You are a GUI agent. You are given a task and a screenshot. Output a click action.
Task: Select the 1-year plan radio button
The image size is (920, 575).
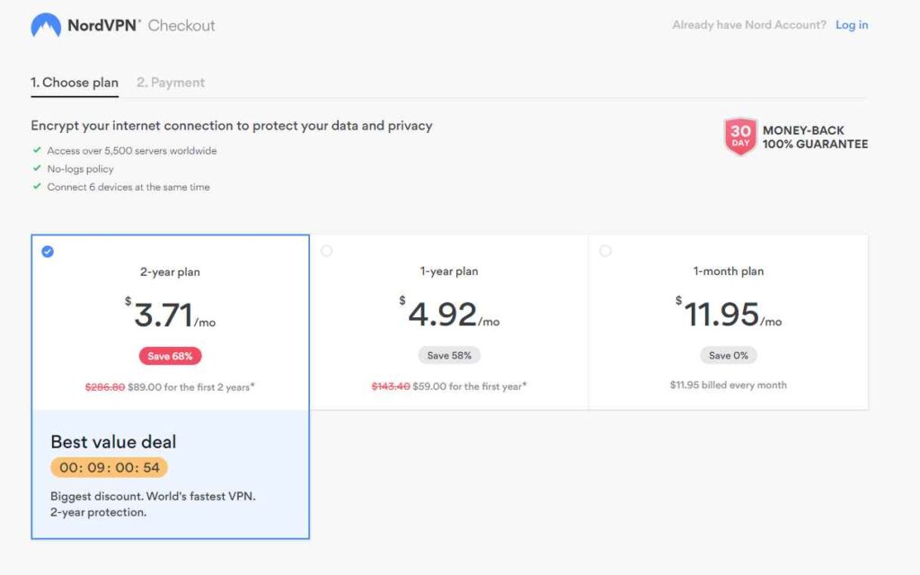coord(326,251)
